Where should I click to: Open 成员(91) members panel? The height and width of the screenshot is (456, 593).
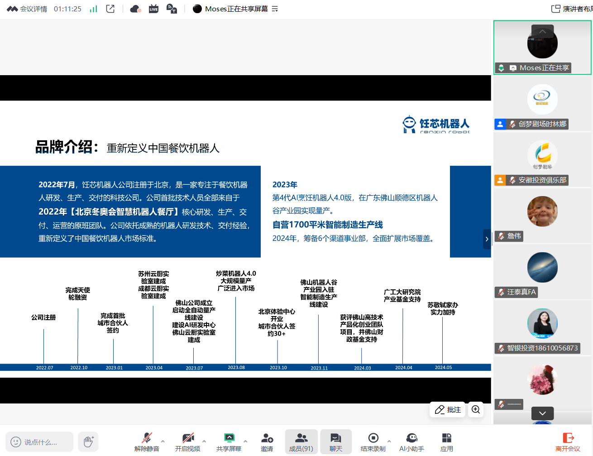[x=301, y=442]
